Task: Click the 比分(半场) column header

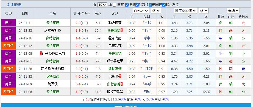Action: coord(82,13)
